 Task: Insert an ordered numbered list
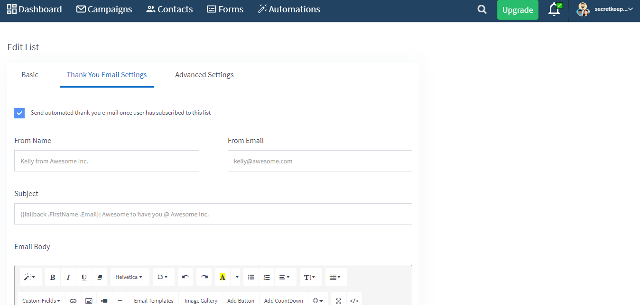[x=267, y=277]
